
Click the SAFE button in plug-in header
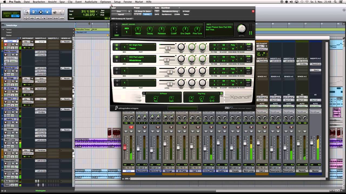pyautogui.click(x=157, y=14)
